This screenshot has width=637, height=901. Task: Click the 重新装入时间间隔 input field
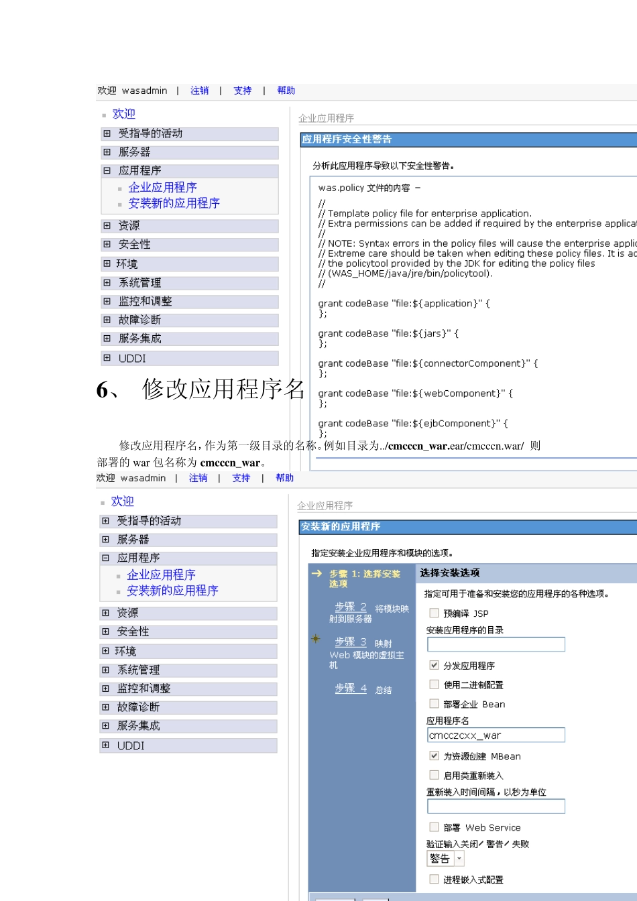point(496,806)
